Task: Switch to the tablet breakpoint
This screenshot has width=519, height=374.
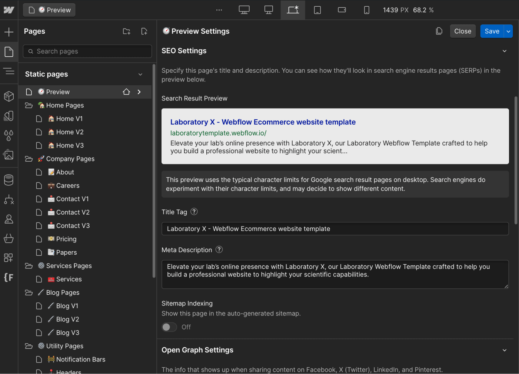Action: (x=317, y=10)
